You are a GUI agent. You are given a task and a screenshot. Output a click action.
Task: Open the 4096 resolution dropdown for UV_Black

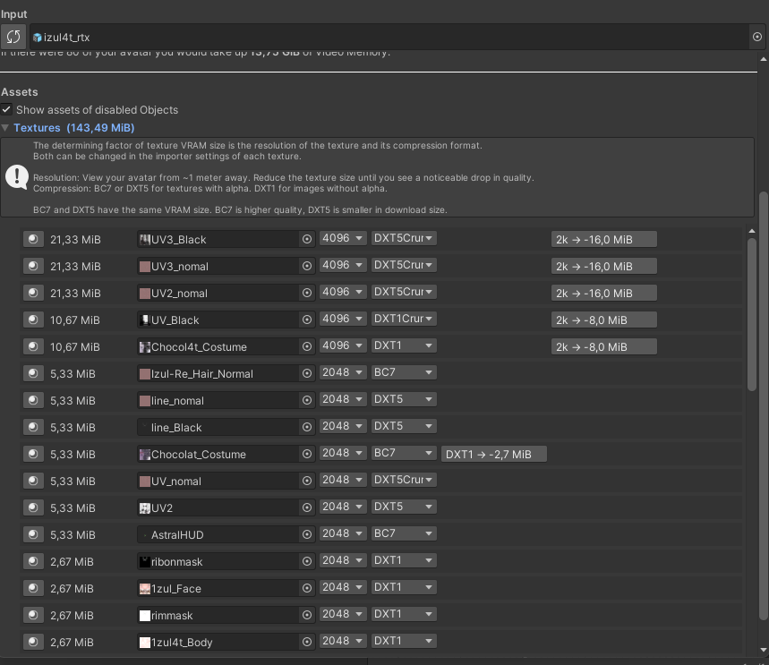pyautogui.click(x=343, y=319)
